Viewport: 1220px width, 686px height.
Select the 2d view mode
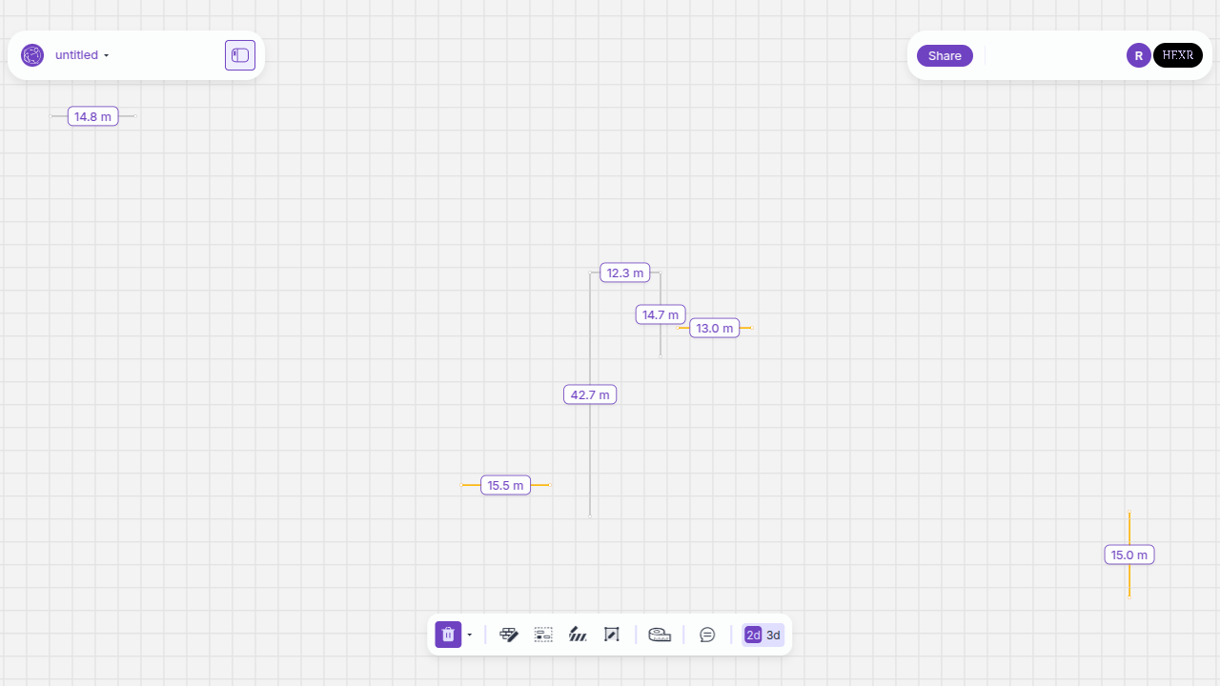pos(753,635)
